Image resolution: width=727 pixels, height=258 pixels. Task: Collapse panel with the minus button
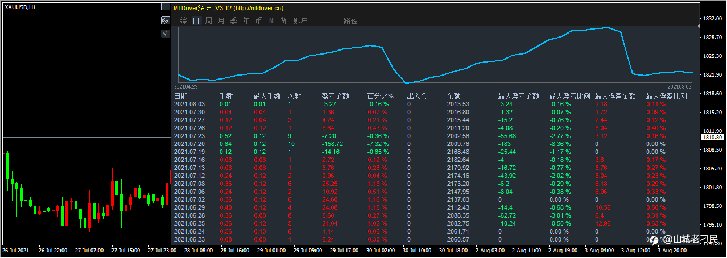165,7
